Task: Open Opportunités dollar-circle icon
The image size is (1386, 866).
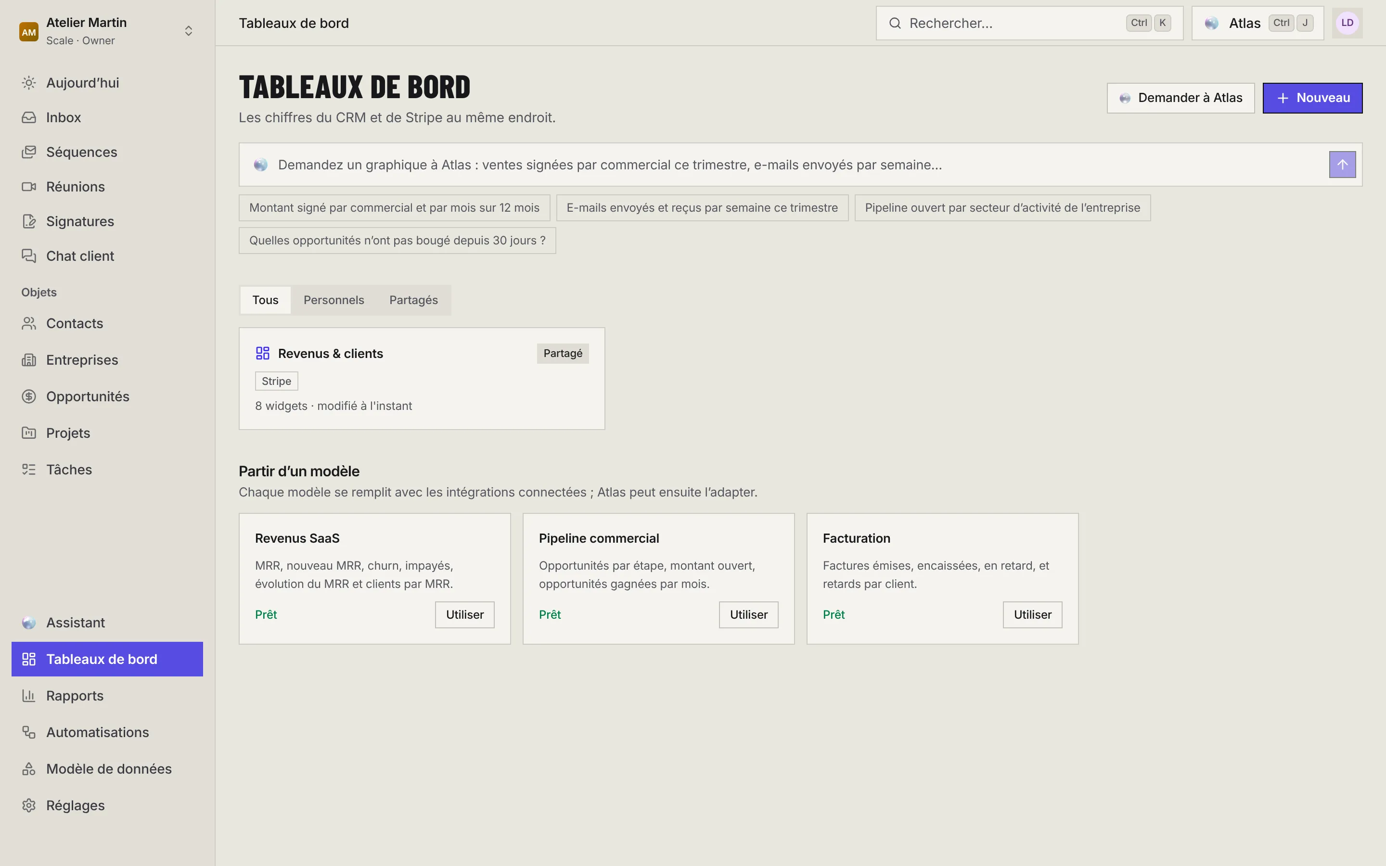Action: click(x=29, y=397)
